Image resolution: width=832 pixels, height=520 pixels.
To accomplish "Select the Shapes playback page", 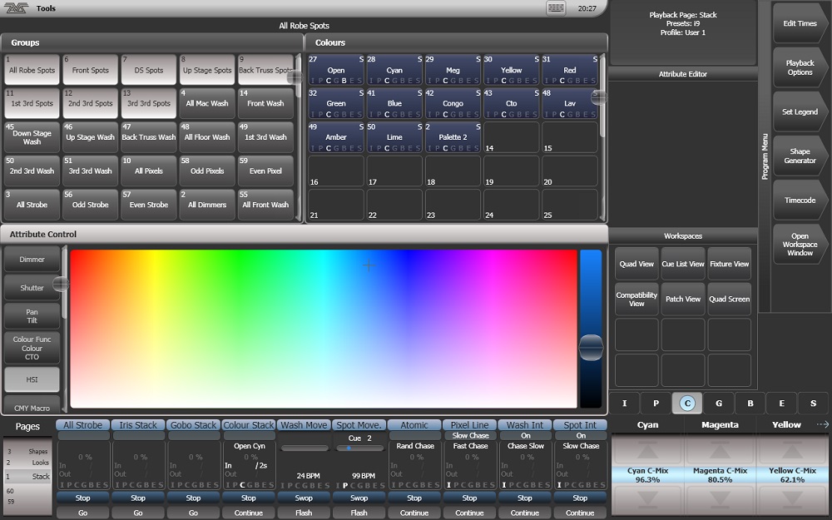I will pos(27,452).
